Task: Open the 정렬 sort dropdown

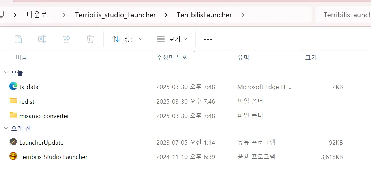Action: coord(127,39)
